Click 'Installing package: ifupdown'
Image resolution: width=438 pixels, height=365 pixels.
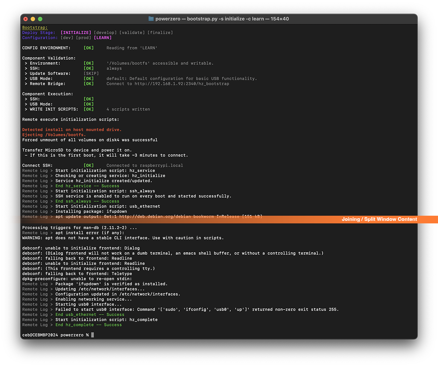pos(91,211)
